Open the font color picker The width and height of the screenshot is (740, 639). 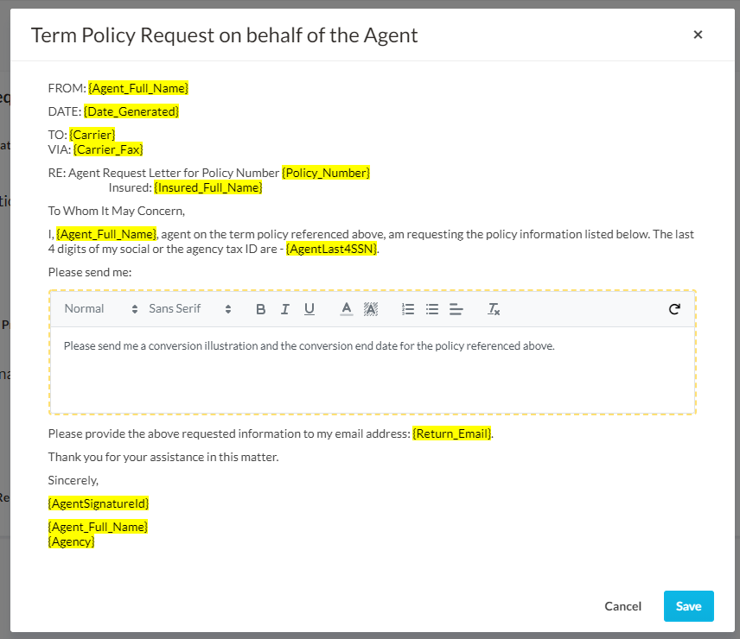(x=346, y=308)
